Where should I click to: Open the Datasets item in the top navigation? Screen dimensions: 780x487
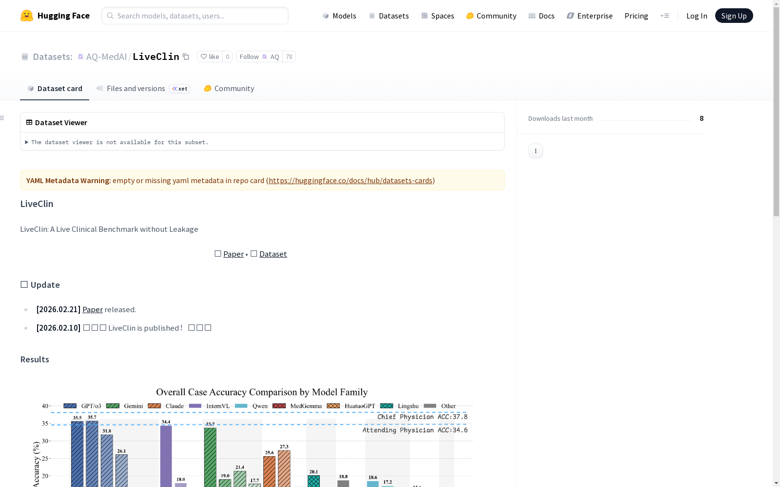point(389,16)
